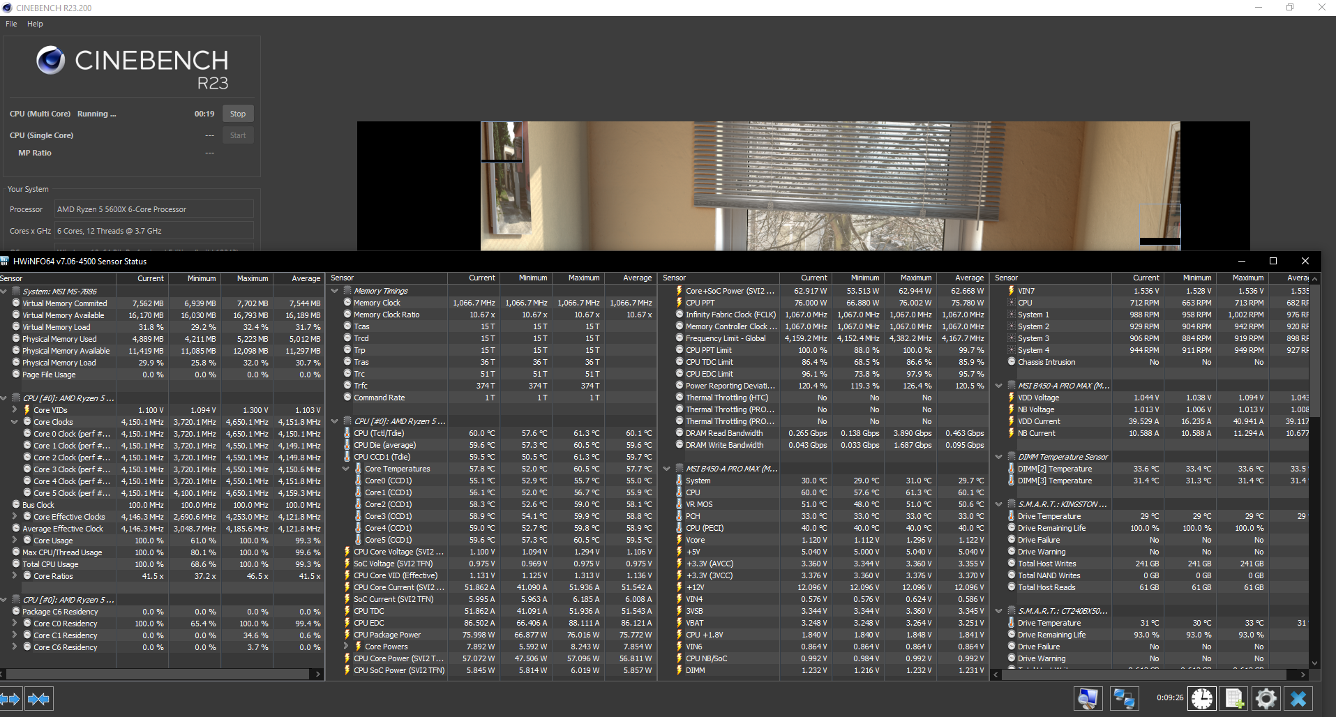Click the Average column header in third panel

click(963, 278)
